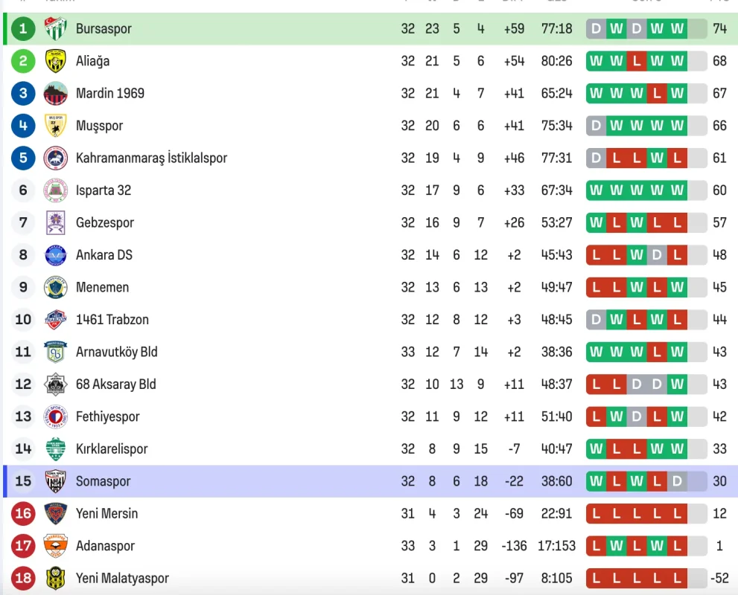Click Aliağa's red L form badge
738x595 pixels.
(x=635, y=61)
